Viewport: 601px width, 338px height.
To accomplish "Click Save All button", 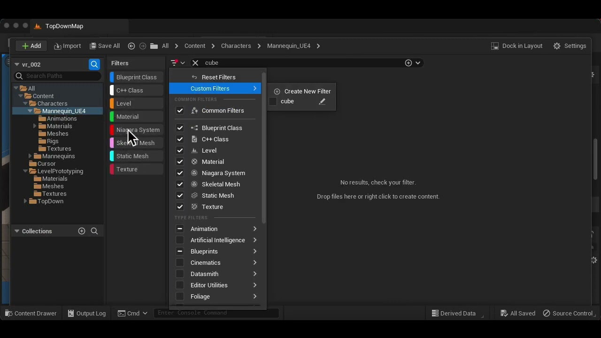I will click(x=105, y=46).
